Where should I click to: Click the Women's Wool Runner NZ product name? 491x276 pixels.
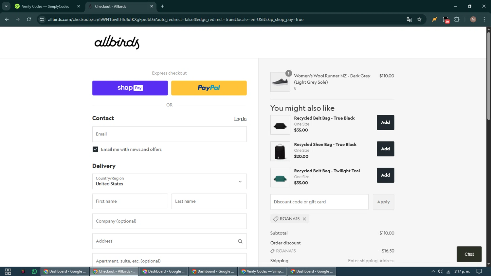(332, 79)
